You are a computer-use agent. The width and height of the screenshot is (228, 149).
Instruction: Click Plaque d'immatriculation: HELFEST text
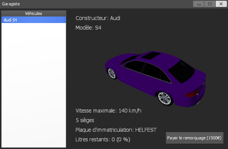click(x=116, y=130)
